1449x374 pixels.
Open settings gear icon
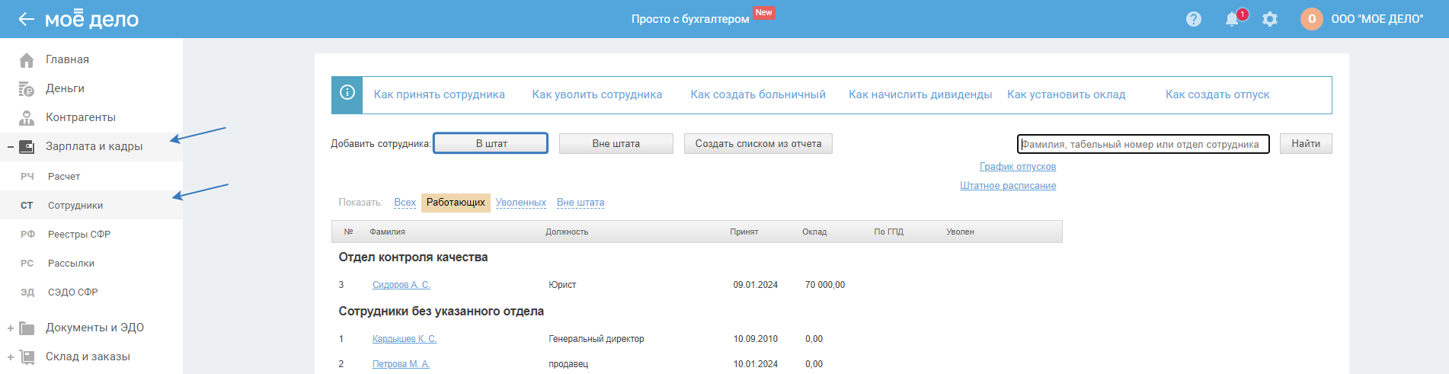click(1269, 19)
